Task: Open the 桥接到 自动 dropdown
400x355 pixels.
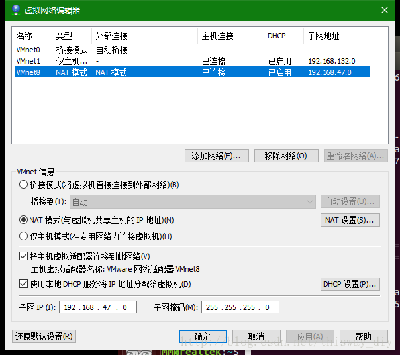Action: tap(193, 202)
